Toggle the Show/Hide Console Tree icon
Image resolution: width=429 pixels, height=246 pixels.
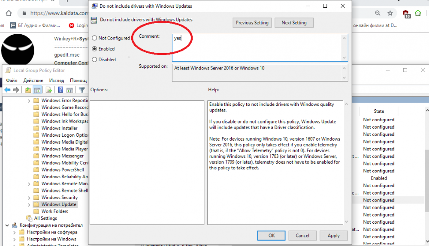[x=37, y=90]
